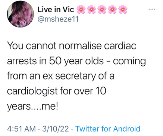Click the phrase '50 year olds'

pyautogui.click(x=76, y=61)
